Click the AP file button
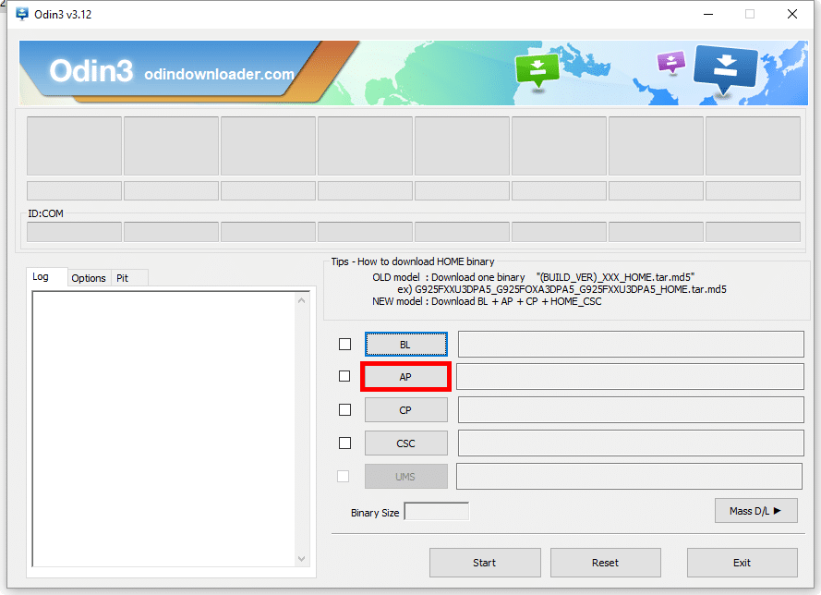Screen dimensions: 821x595 tap(405, 377)
